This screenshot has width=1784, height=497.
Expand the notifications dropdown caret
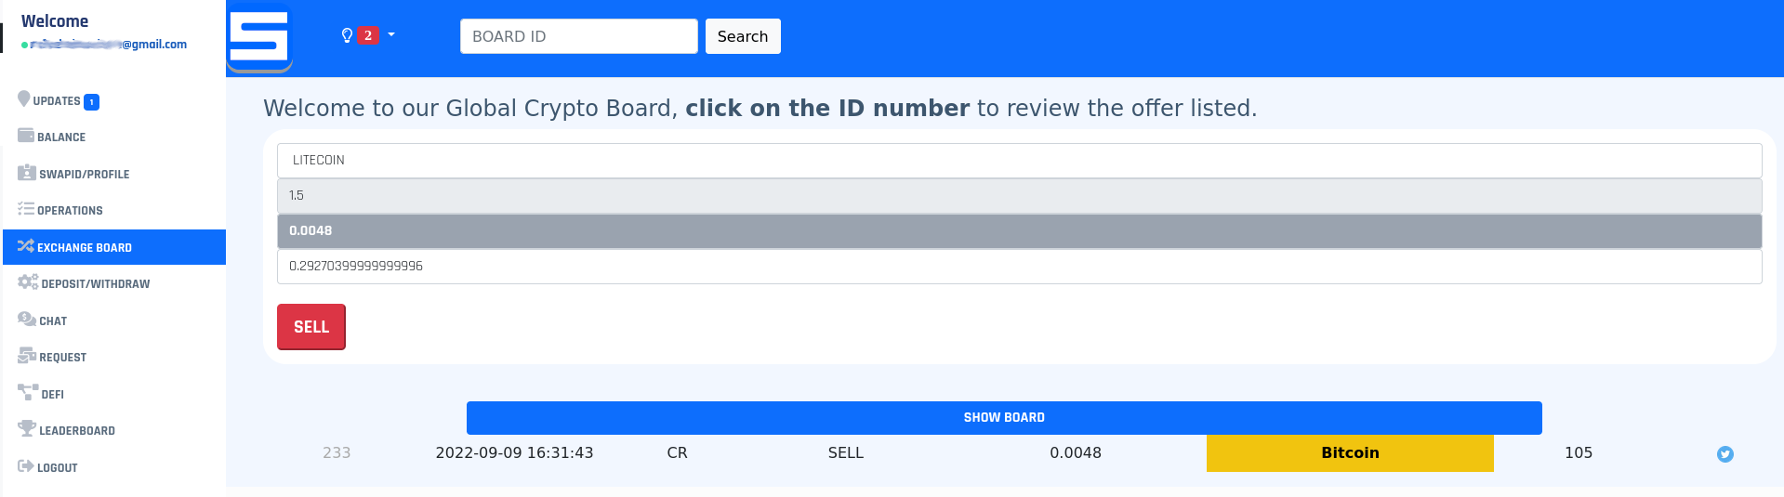tap(391, 35)
